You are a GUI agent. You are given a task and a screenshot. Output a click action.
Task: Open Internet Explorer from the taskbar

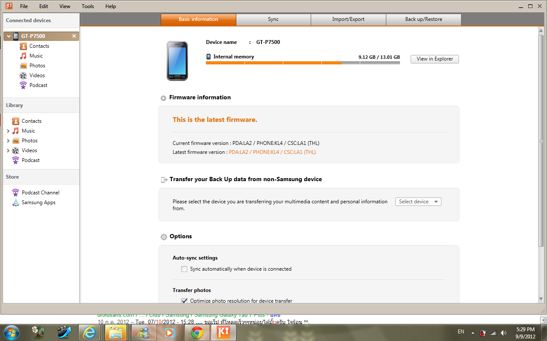(89, 332)
